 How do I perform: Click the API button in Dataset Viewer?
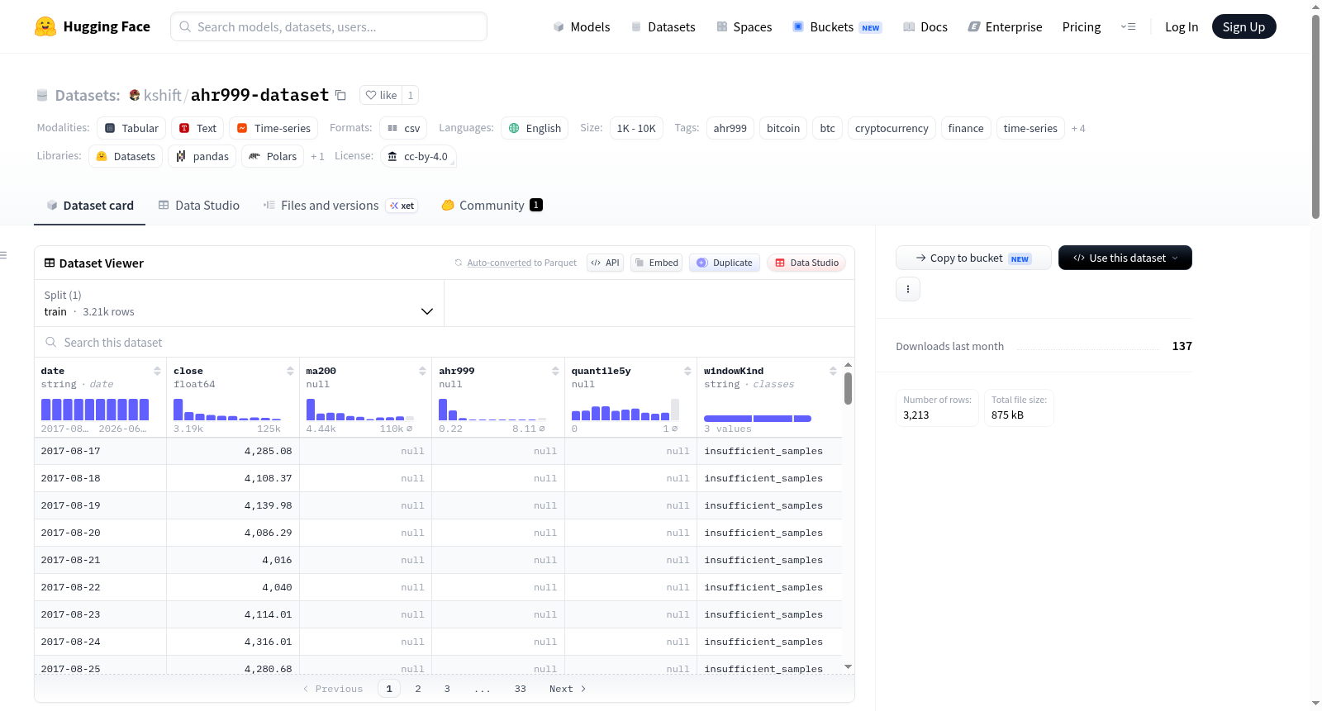pyautogui.click(x=605, y=263)
